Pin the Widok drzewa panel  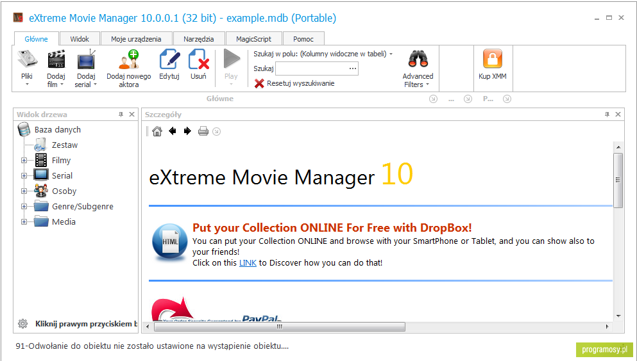pos(121,115)
